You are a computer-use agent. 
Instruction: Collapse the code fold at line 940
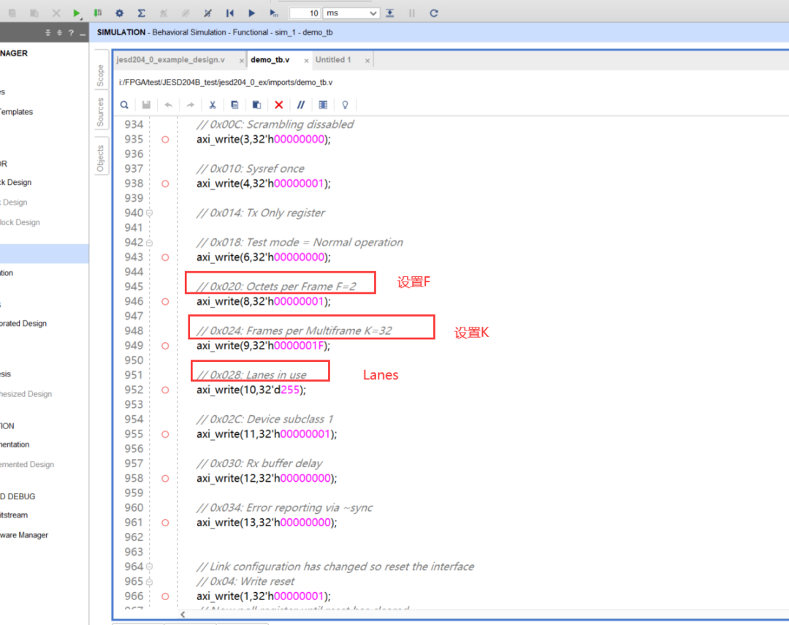coord(150,213)
